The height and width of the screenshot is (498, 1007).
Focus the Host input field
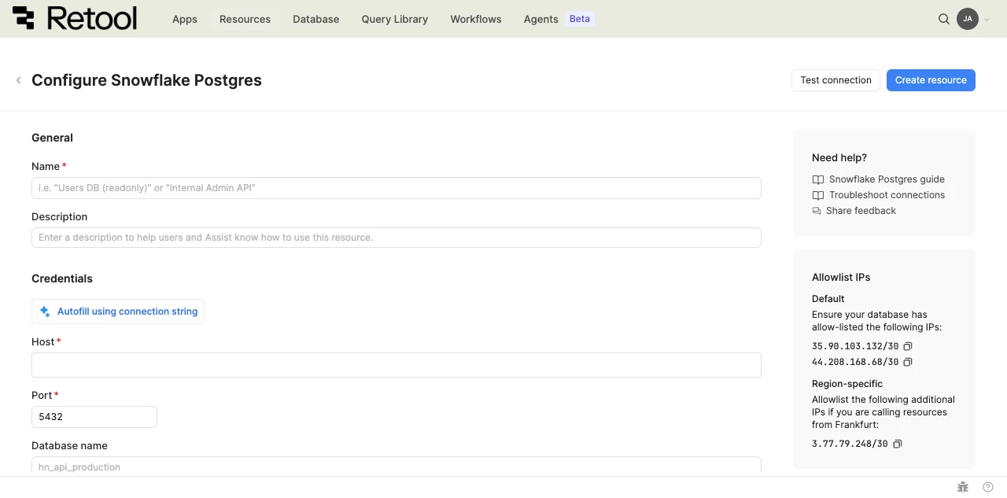click(397, 365)
